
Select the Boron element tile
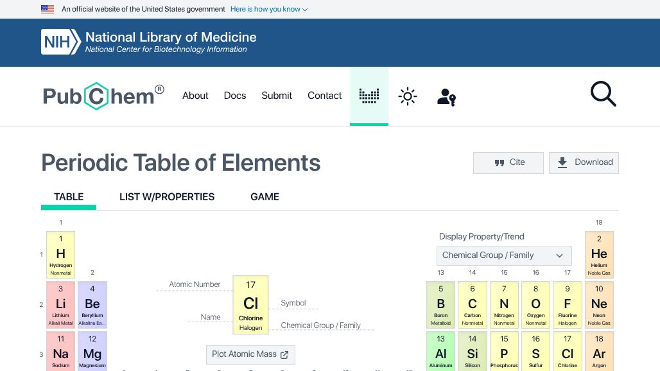click(x=440, y=304)
